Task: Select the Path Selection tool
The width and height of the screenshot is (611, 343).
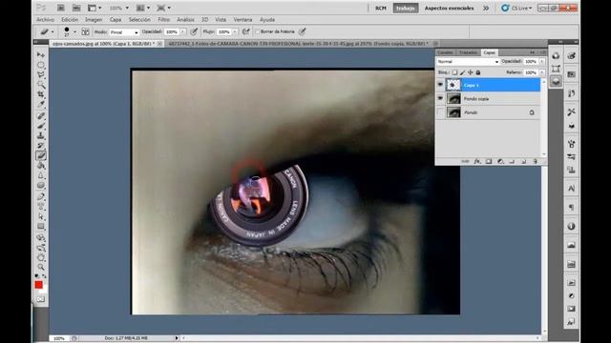Action: (40, 216)
